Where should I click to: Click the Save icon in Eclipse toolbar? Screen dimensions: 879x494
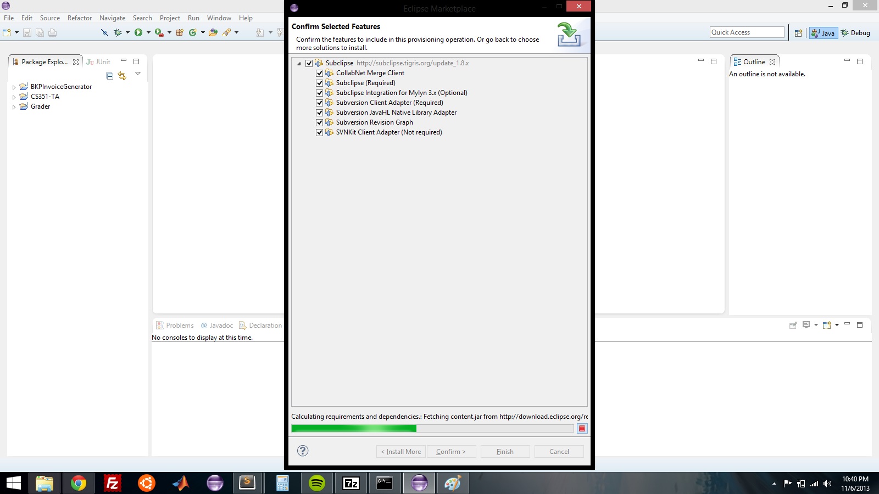[27, 32]
